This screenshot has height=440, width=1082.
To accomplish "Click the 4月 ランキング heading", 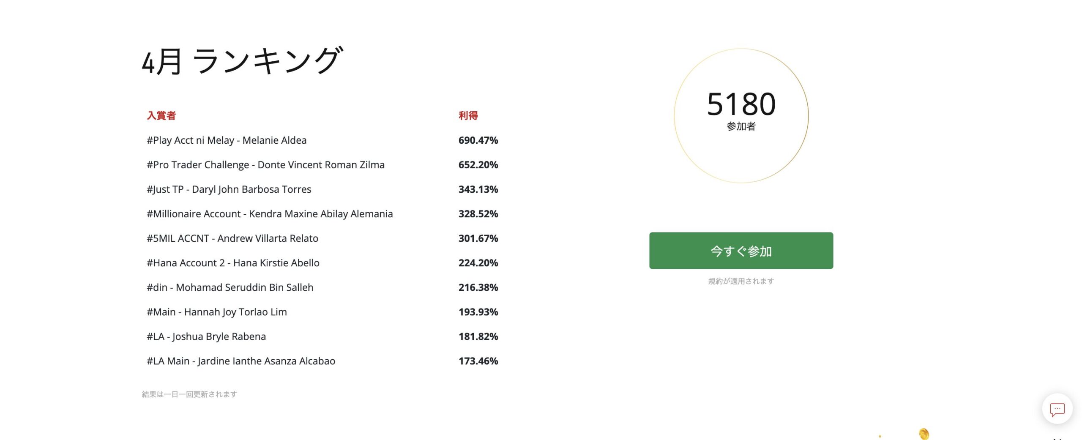I will point(242,61).
